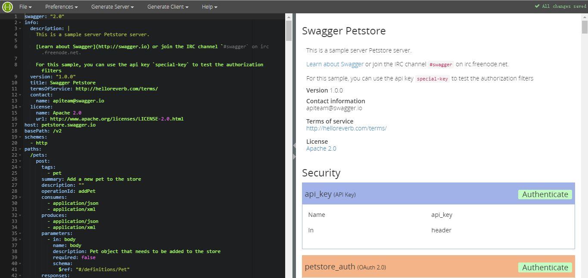Open the File menu
Viewport: 588px width, 278px height.
tap(25, 6)
